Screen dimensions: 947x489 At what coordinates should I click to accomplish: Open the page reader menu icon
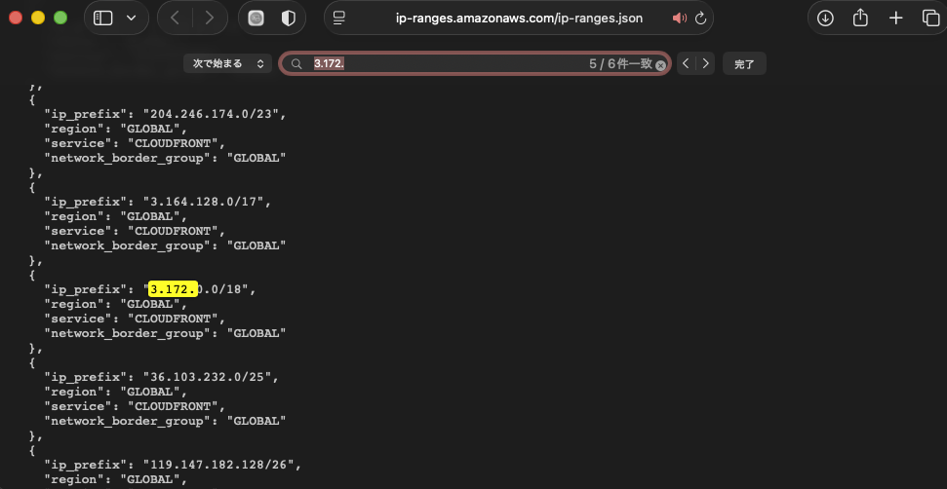[339, 18]
